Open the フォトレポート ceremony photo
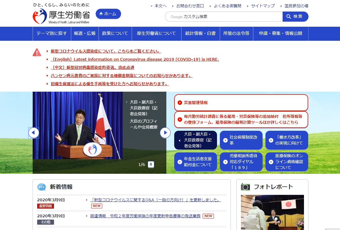This screenshot has width=340, height=230. (x=272, y=212)
